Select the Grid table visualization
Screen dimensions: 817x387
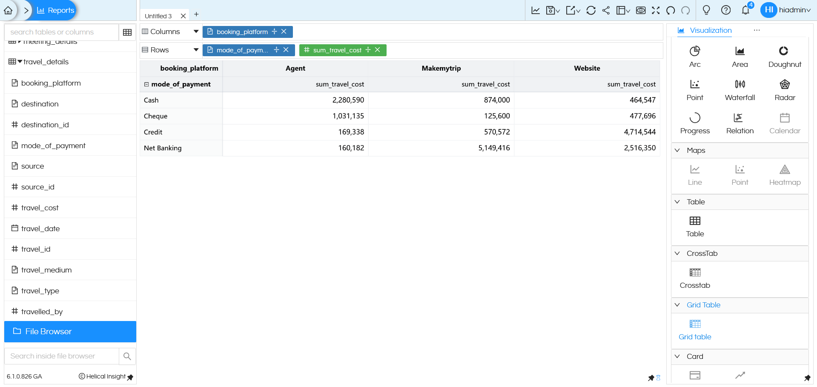point(694,329)
